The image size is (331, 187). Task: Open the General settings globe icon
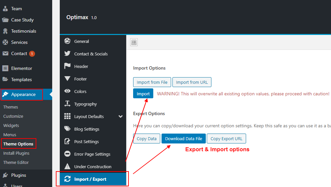67,41
